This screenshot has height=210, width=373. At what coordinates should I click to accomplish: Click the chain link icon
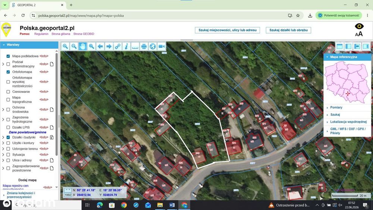(x=117, y=46)
